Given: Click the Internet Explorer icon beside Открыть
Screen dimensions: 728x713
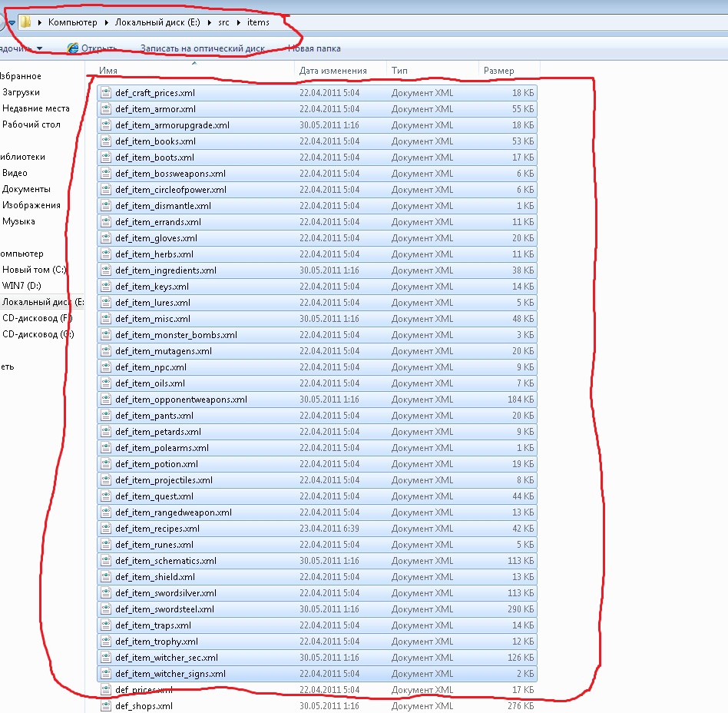Looking at the screenshot, I should (73, 48).
